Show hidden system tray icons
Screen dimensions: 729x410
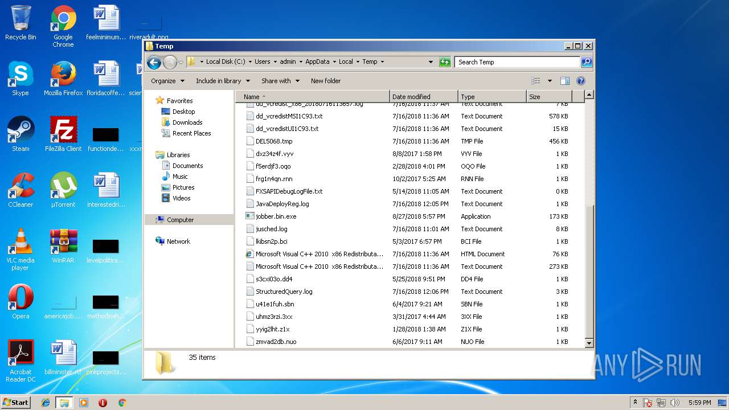click(x=635, y=403)
